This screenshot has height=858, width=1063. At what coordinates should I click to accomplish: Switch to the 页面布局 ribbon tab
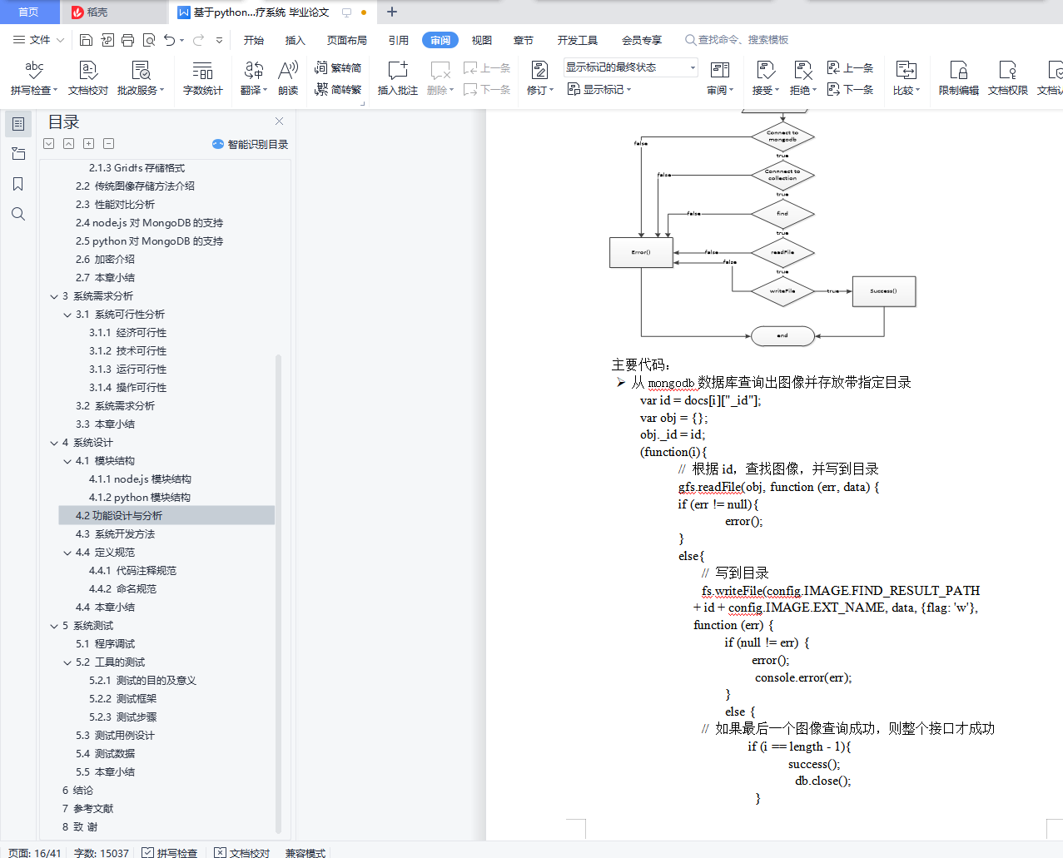347,40
